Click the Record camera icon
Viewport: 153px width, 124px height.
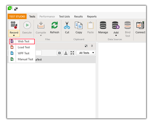pos(14,25)
